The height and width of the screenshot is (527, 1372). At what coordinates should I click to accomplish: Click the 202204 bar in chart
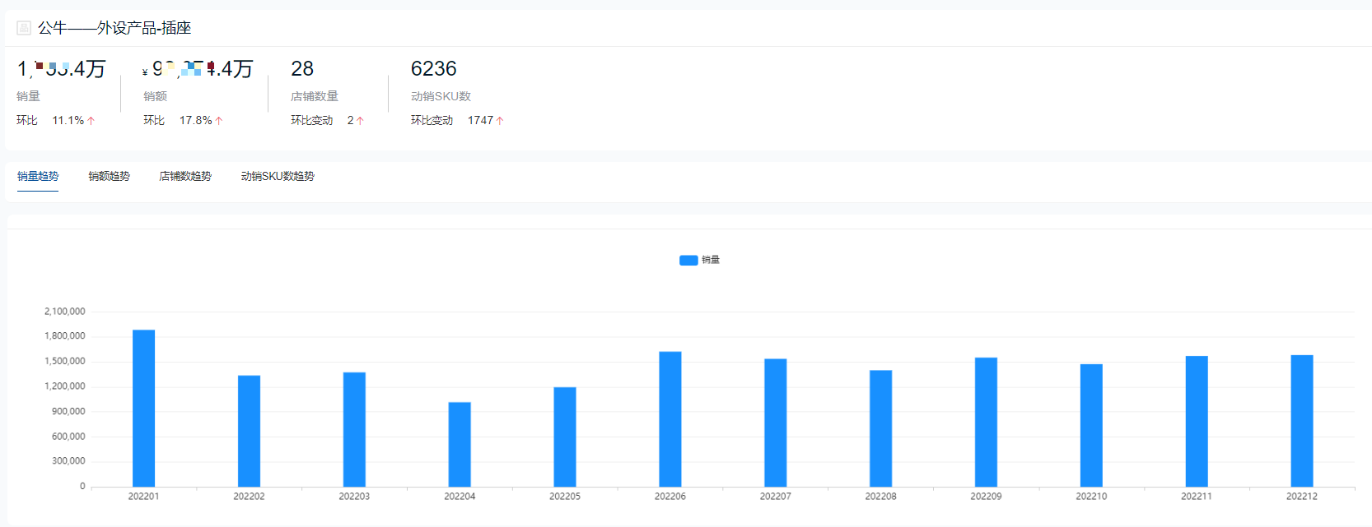coord(460,445)
